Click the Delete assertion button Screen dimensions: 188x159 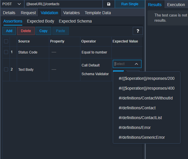pos(26,31)
